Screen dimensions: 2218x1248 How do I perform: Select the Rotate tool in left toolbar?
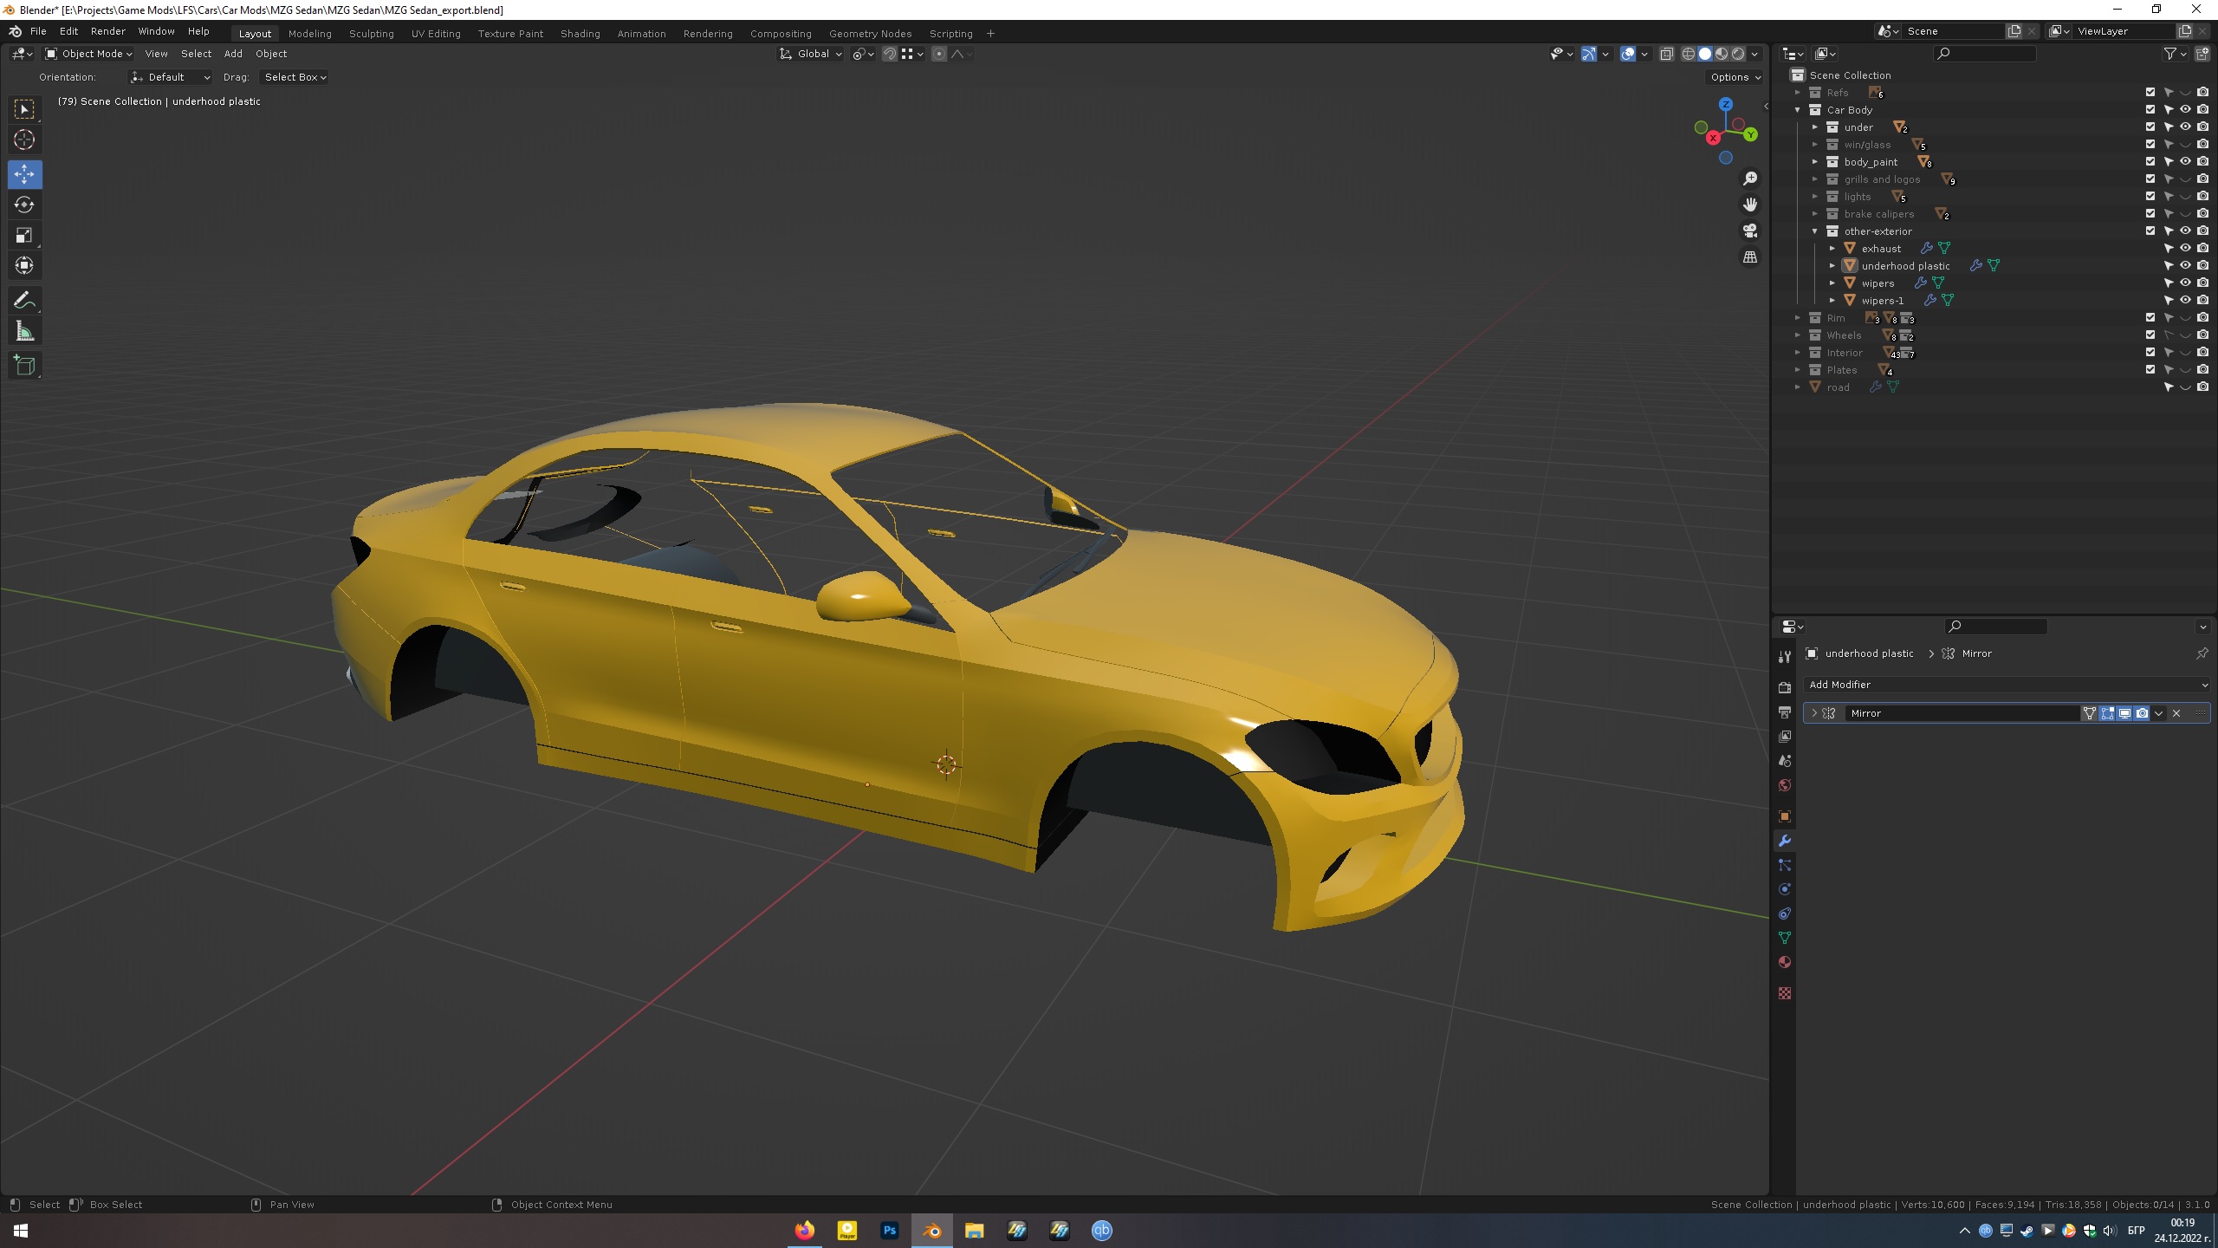coord(24,205)
